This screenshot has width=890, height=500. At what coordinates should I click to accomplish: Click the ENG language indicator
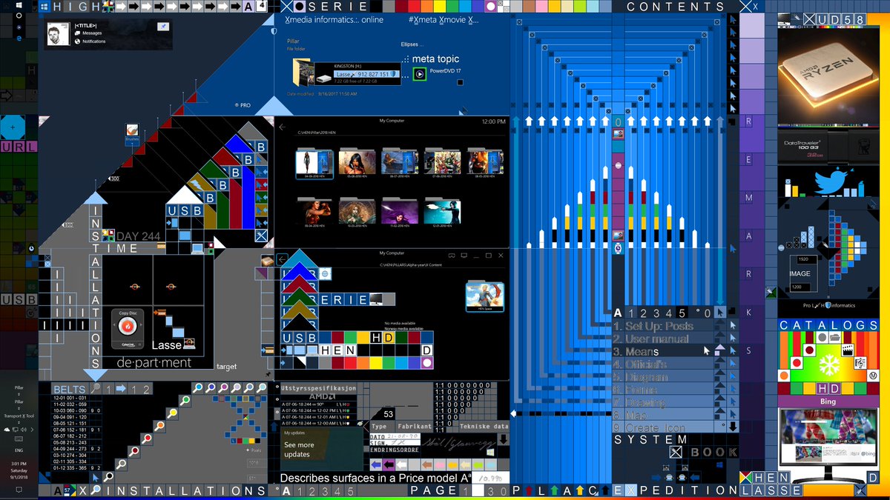click(19, 450)
